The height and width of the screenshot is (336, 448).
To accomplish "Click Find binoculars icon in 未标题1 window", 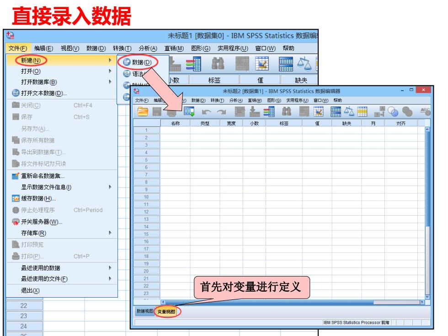I will 218,64.
